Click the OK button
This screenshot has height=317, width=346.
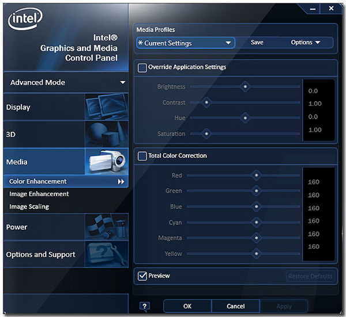[187, 306]
